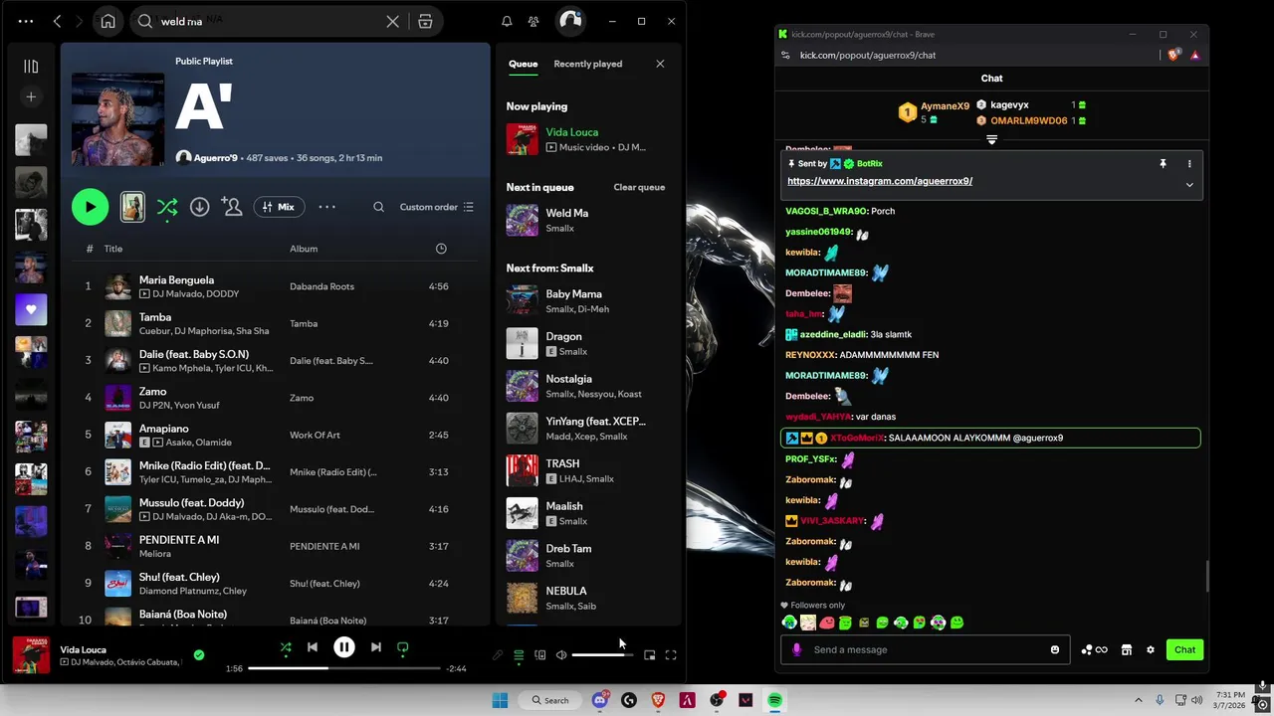
Task: Open emoji picker smiley in chat
Action: (x=1055, y=650)
